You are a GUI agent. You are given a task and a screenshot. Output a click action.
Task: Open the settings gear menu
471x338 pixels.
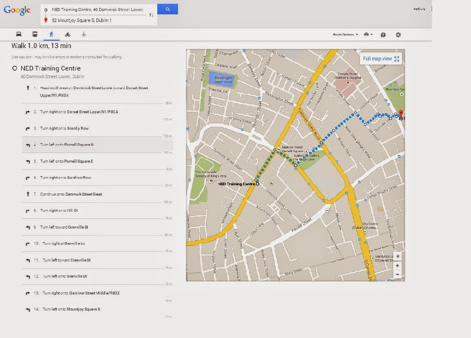point(398,35)
